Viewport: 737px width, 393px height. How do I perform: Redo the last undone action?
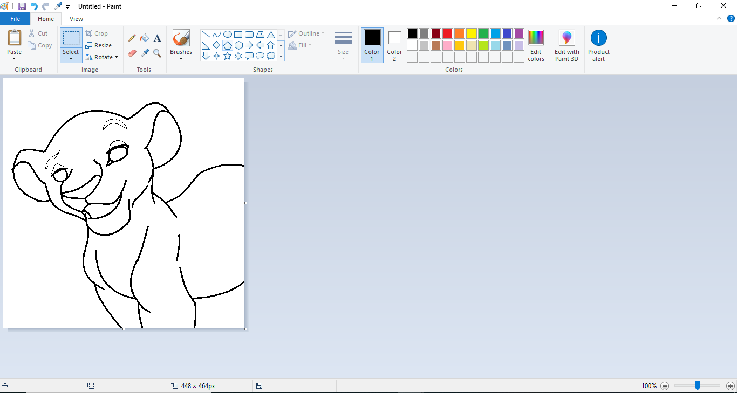point(46,6)
